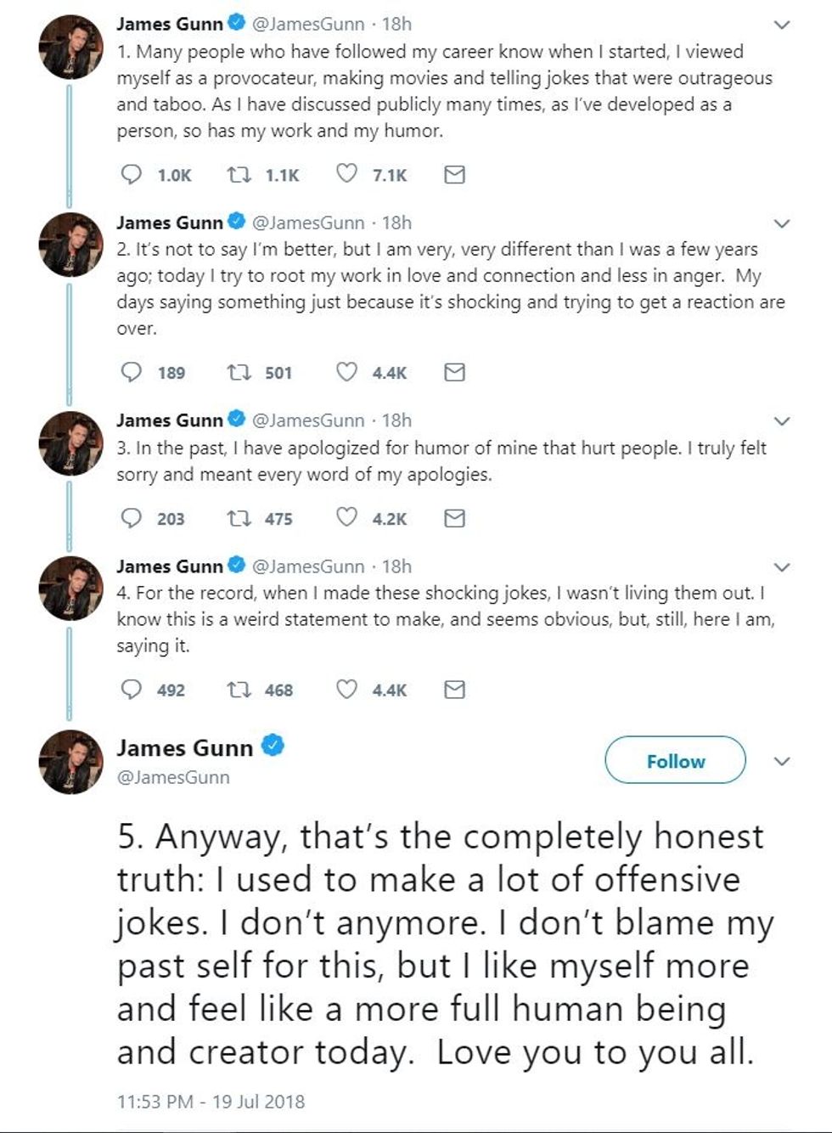Follow James Gunn
Image resolution: width=832 pixels, height=1133 pixels.
pos(675,761)
